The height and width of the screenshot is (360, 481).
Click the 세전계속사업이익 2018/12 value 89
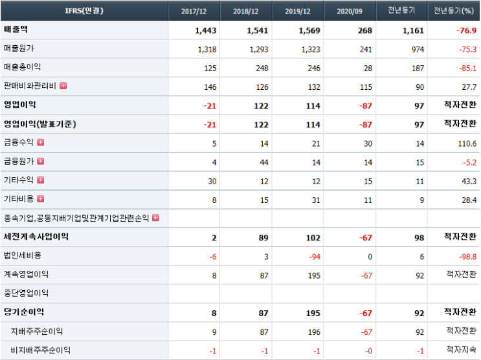point(263,238)
